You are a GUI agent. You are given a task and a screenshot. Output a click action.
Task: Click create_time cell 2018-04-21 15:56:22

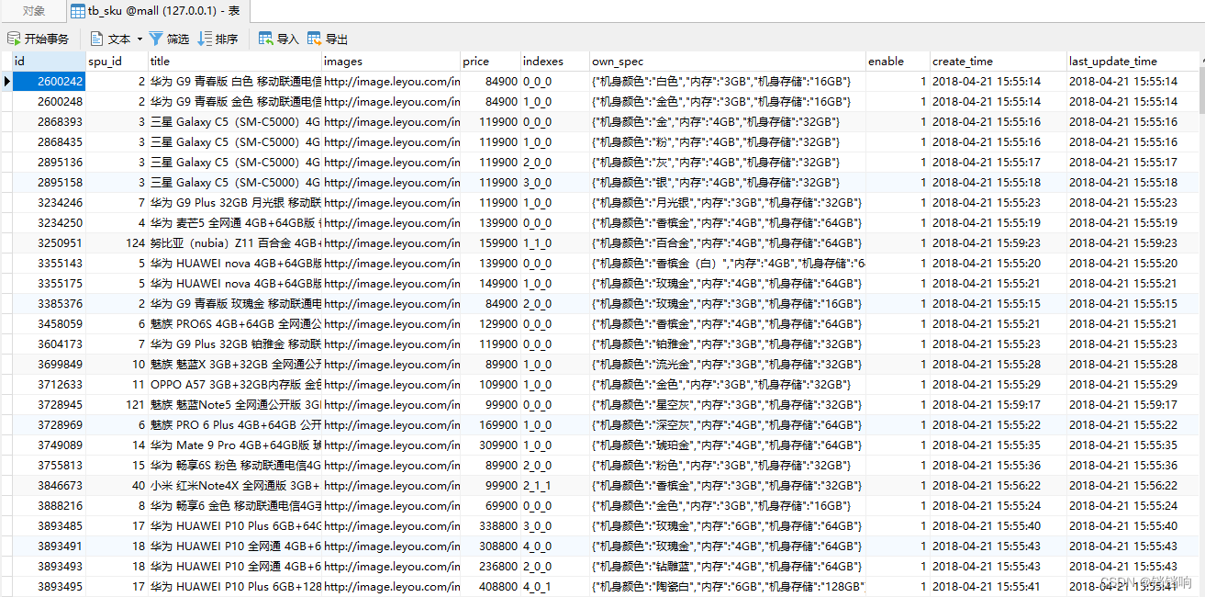point(999,485)
